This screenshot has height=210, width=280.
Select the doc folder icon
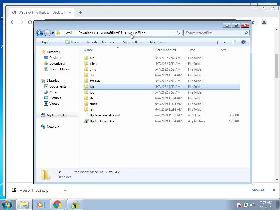[86, 75]
